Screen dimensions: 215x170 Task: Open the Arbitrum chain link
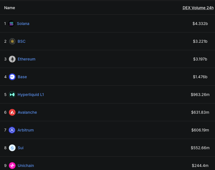[26, 130]
